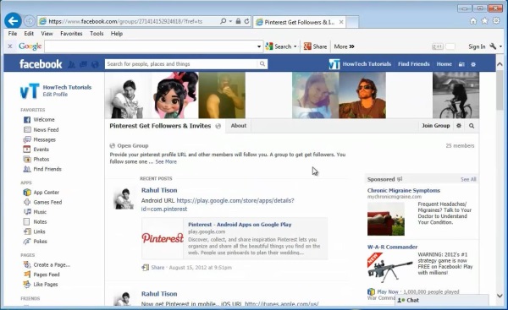Open Internet Explorer tools gear icon
This screenshot has height=310, width=508.
[x=496, y=21]
